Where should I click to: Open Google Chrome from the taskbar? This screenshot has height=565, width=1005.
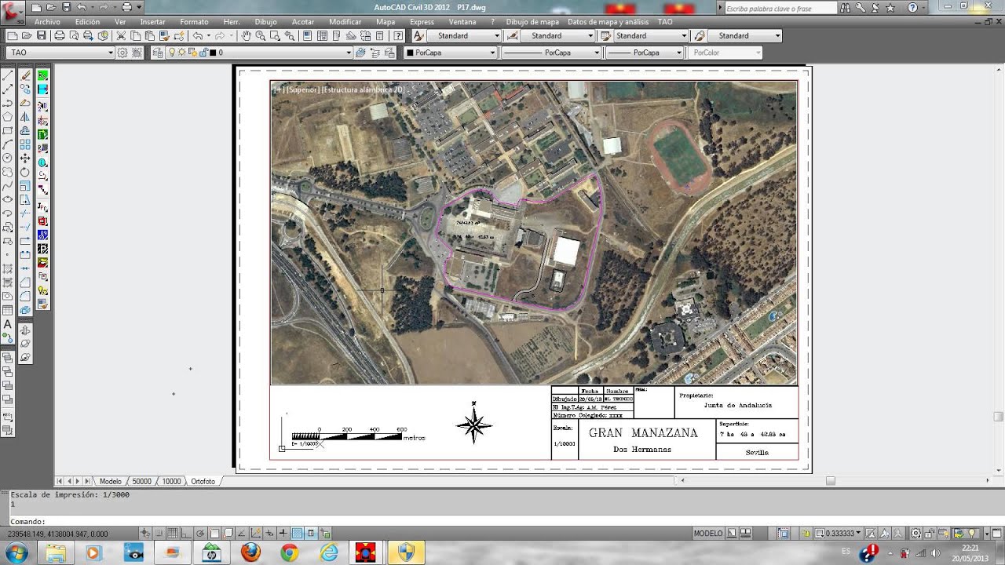[290, 552]
